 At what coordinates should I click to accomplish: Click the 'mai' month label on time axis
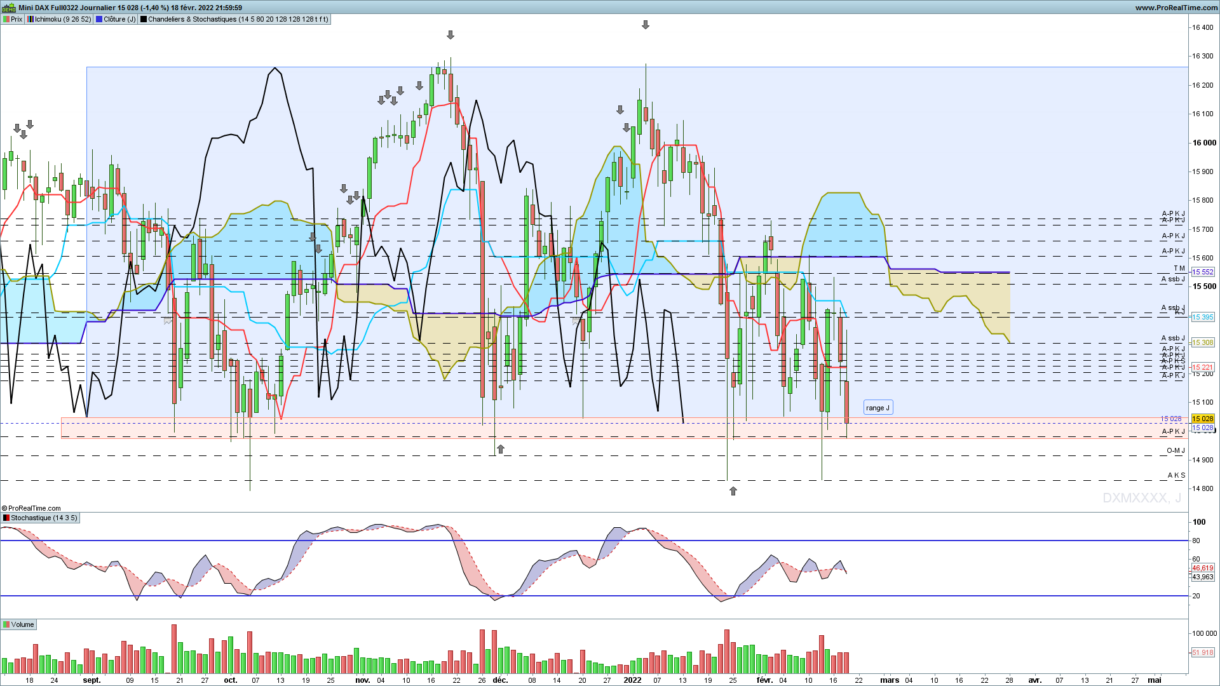click(1155, 680)
